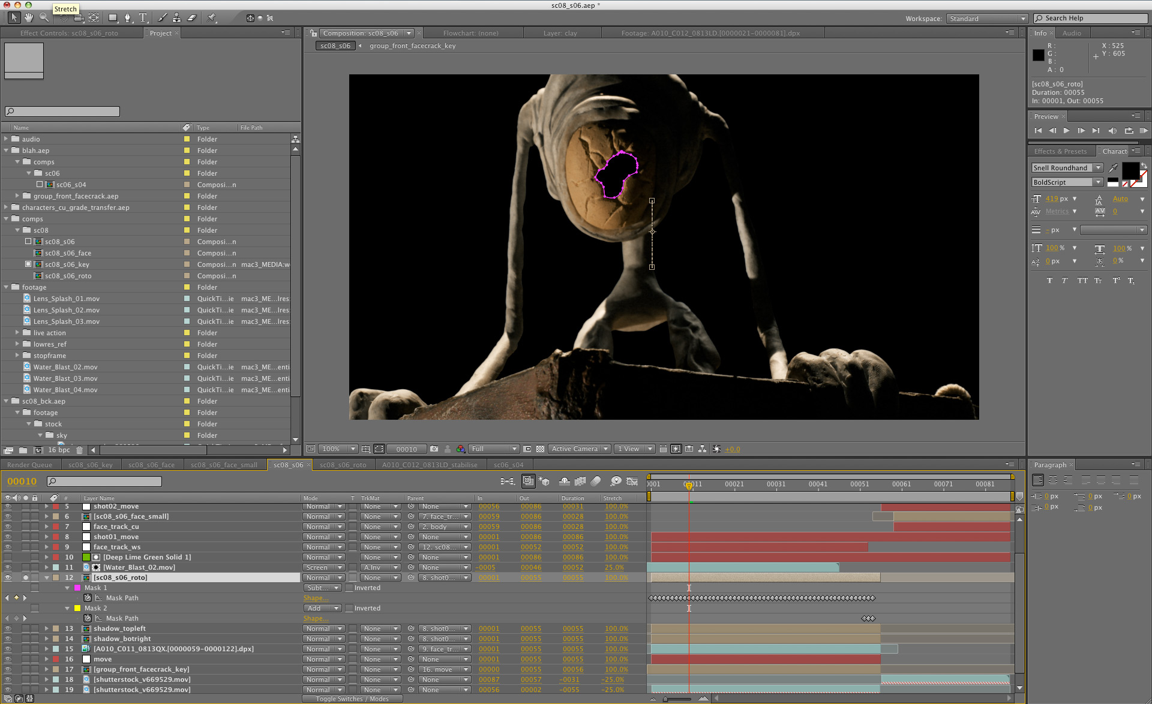The height and width of the screenshot is (704, 1152).
Task: Toggle Mask Path stopwatch under Mask 1
Action: [88, 598]
